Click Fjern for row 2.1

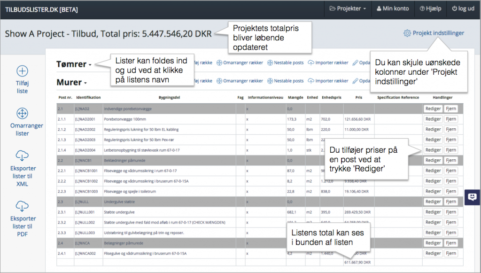451,109
